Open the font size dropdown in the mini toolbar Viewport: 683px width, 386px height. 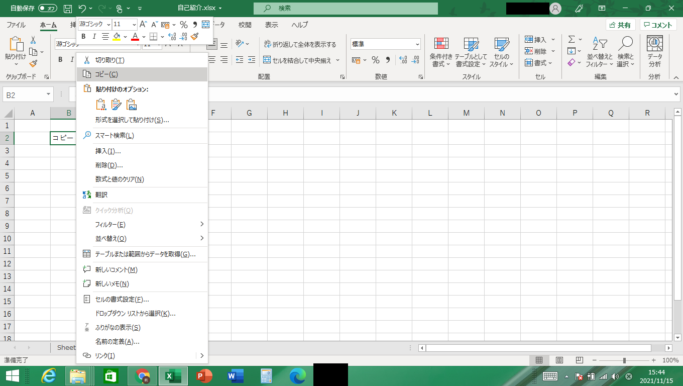pyautogui.click(x=134, y=24)
